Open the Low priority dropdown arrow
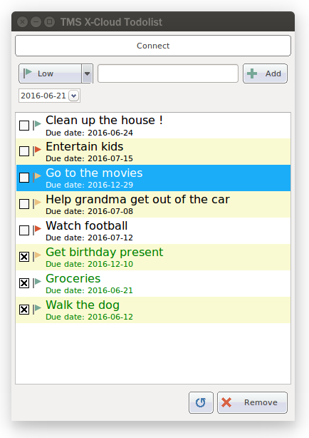The width and height of the screenshot is (309, 438). (87, 73)
